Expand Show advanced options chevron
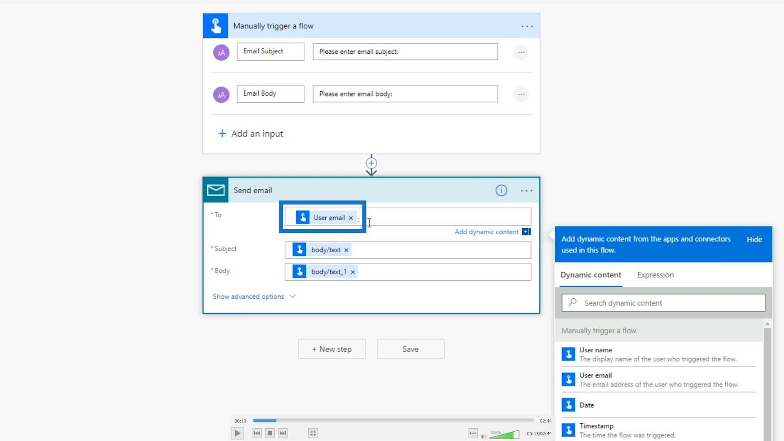Screen dimensions: 784x441 point(293,296)
